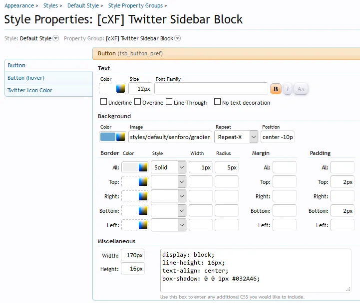Open Border Right color picker icon
Viewport: 360px width, 303px height.
tap(143, 196)
